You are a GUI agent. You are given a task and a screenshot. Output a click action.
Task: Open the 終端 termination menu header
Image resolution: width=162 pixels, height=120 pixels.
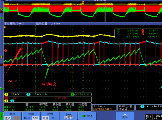point(31,114)
